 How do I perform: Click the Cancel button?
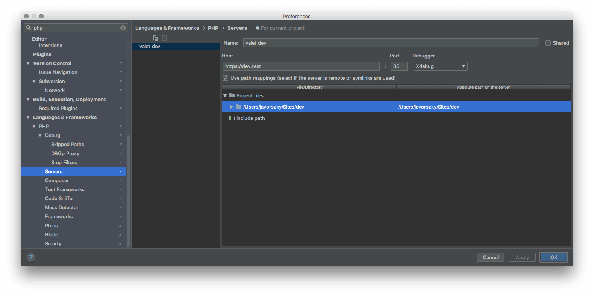491,257
